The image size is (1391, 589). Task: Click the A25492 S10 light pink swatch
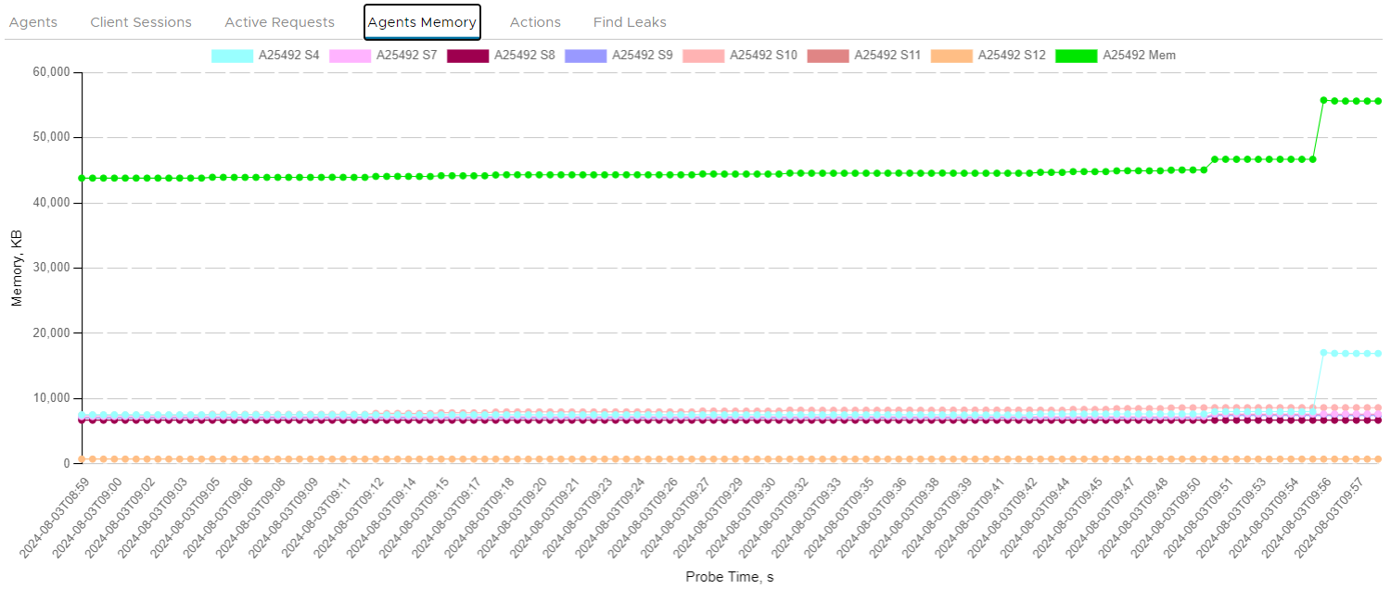[x=703, y=56]
